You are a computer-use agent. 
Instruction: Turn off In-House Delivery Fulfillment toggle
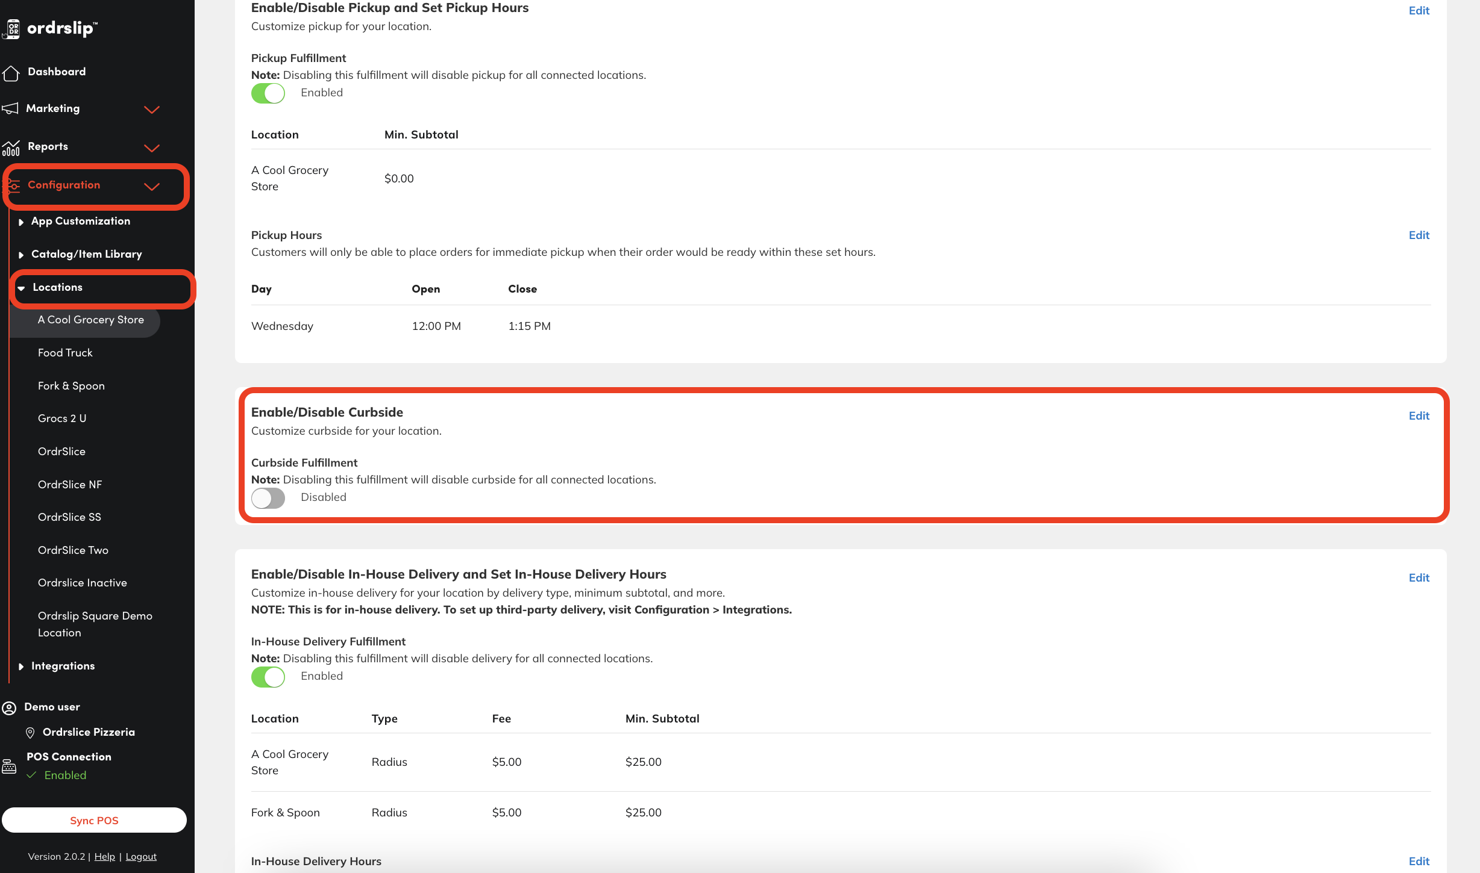(268, 677)
